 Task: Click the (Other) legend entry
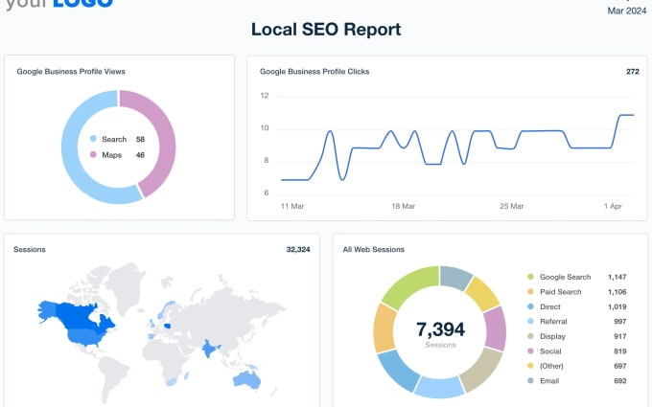(554, 367)
